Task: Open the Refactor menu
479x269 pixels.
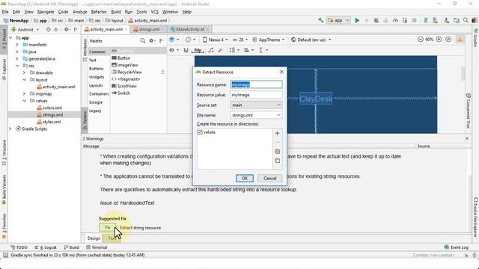Action: (99, 12)
